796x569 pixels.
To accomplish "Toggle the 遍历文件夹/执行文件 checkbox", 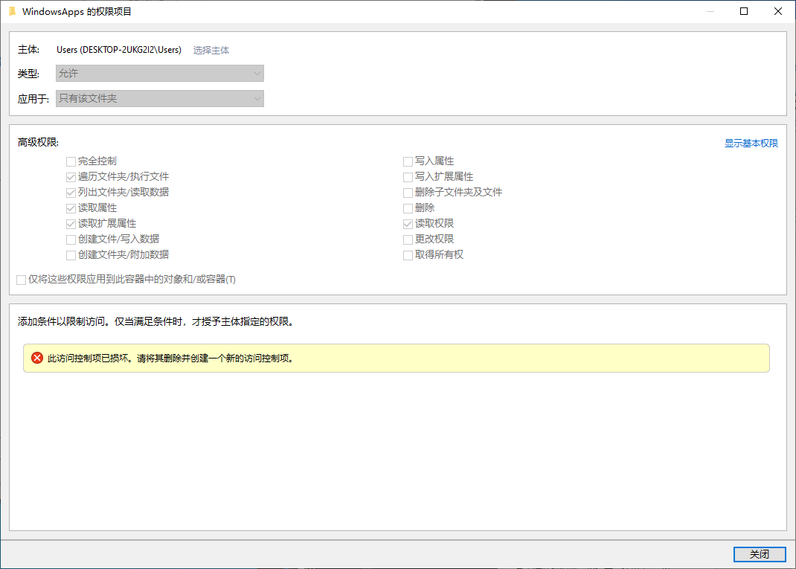I will [71, 177].
